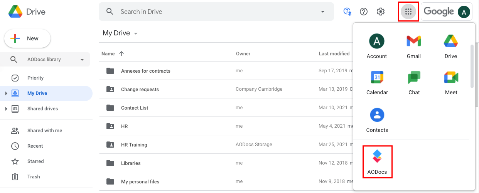Click the search magnifier in Search in Drive
This screenshot has height=193, width=479.
click(110, 12)
